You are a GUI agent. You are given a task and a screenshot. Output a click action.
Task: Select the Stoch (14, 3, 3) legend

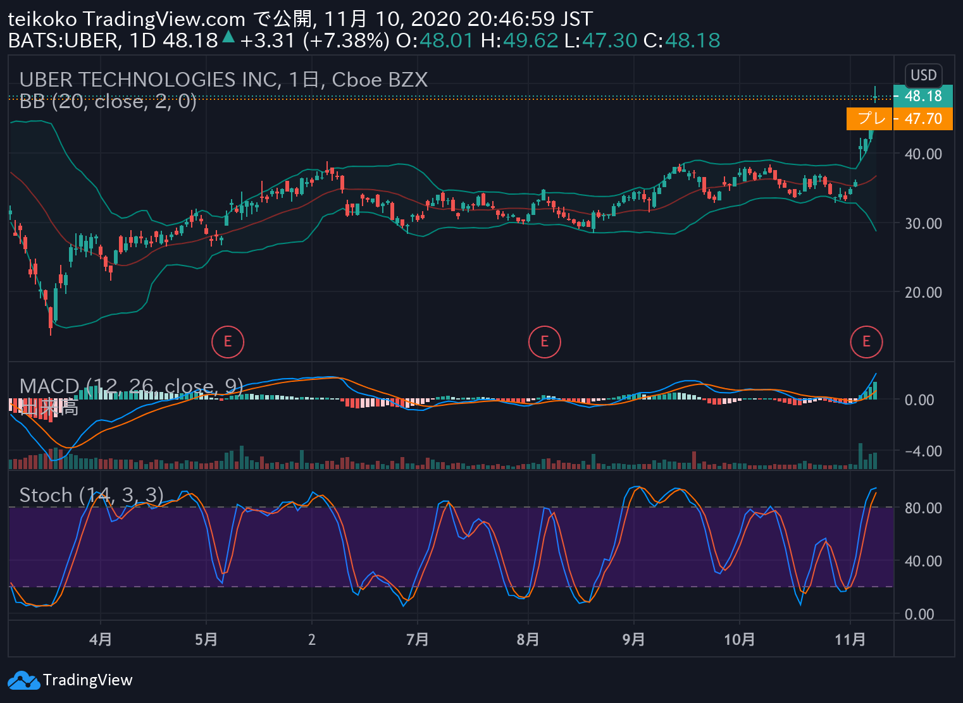[x=92, y=495]
